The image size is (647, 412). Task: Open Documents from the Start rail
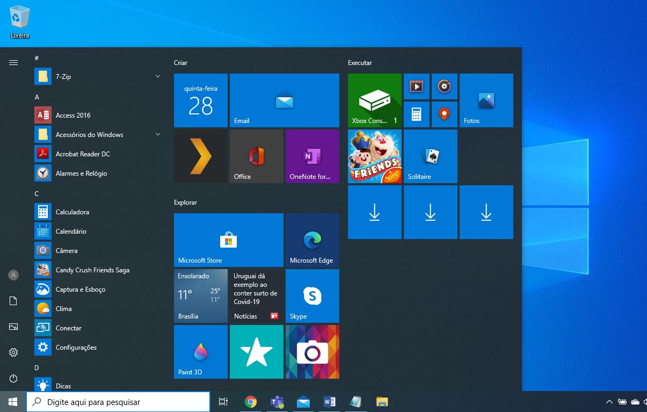[13, 301]
